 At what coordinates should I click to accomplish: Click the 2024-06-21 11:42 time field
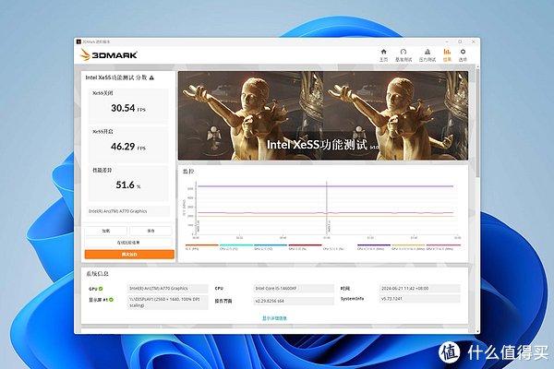[419, 289]
